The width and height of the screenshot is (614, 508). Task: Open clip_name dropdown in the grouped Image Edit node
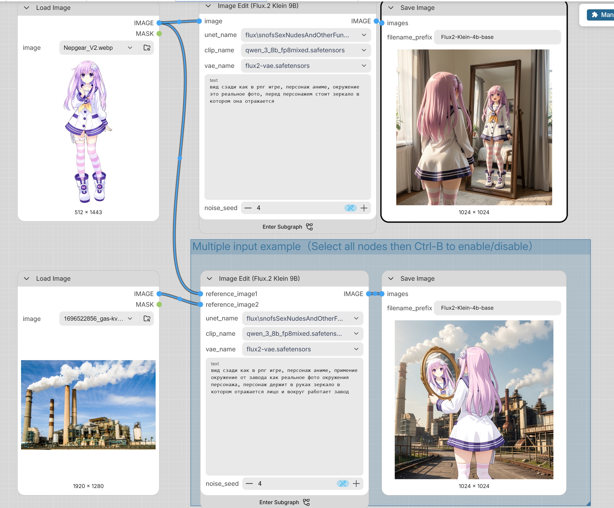302,334
